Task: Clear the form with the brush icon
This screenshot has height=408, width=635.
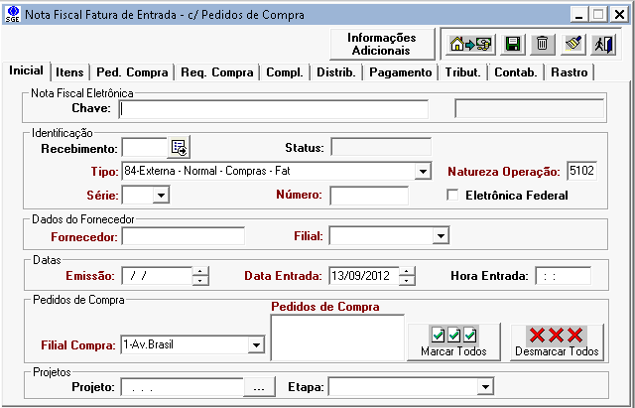Action: point(572,44)
